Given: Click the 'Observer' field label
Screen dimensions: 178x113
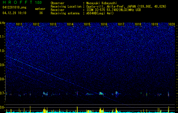Looking at the screenshot, I should click(x=57, y=3).
